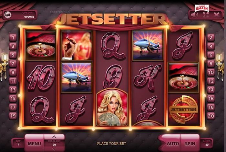Click the blonde woman with cash symbol
The height and width of the screenshot is (152, 226).
pyautogui.click(x=112, y=107)
